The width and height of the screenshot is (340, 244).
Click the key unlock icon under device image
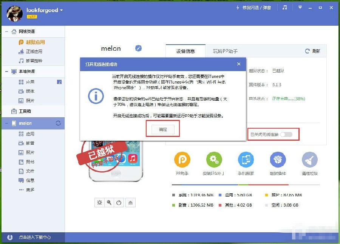[x=109, y=202]
